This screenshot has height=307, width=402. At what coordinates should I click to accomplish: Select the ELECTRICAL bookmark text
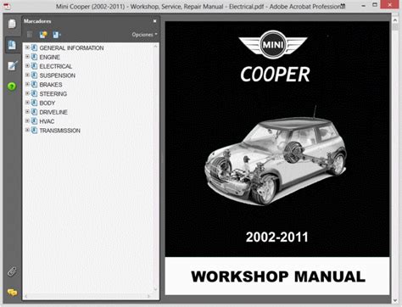click(x=56, y=66)
